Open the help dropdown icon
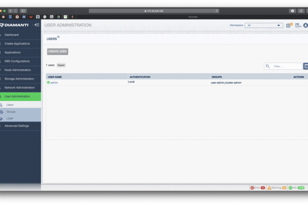This screenshot has height=205, width=308. point(298,25)
